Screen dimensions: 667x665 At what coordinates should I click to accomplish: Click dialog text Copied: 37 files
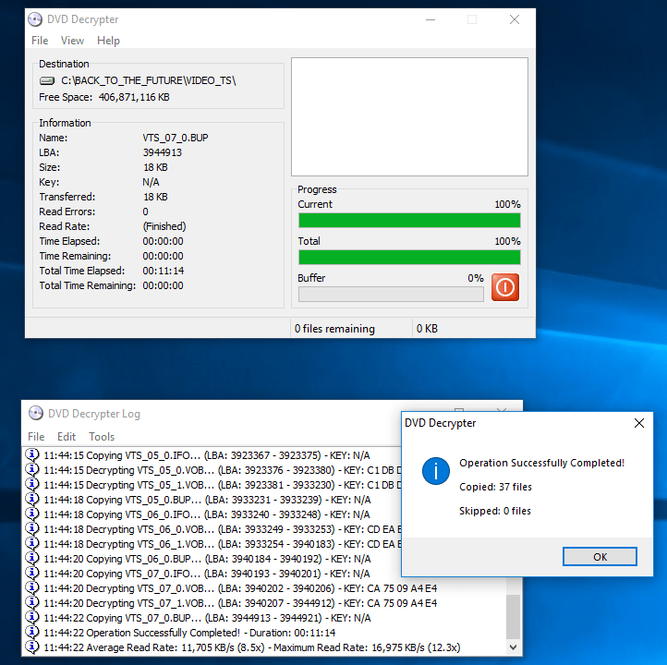point(495,487)
